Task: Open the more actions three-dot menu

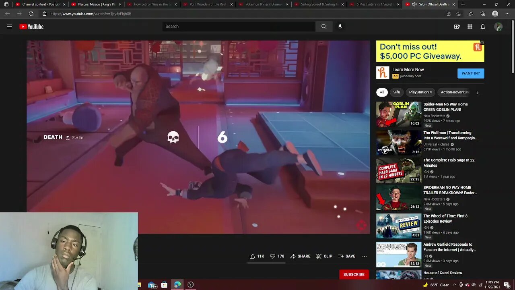Action: (365, 256)
